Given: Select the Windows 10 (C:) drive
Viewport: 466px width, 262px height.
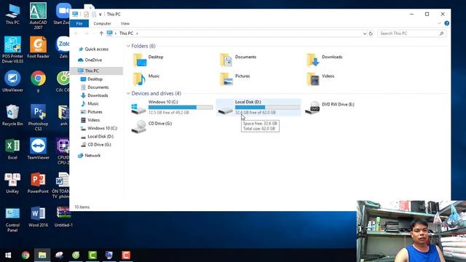Looking at the screenshot, I should click(172, 108).
